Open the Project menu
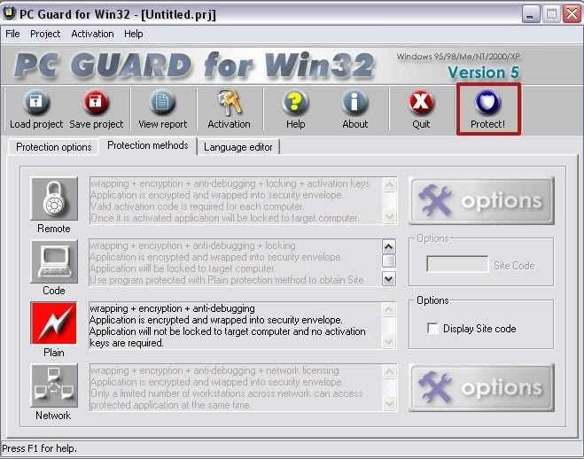The image size is (584, 459). click(x=45, y=34)
